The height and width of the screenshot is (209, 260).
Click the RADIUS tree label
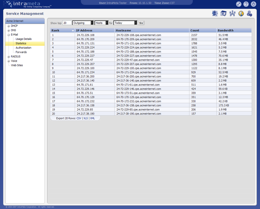(x=16, y=56)
